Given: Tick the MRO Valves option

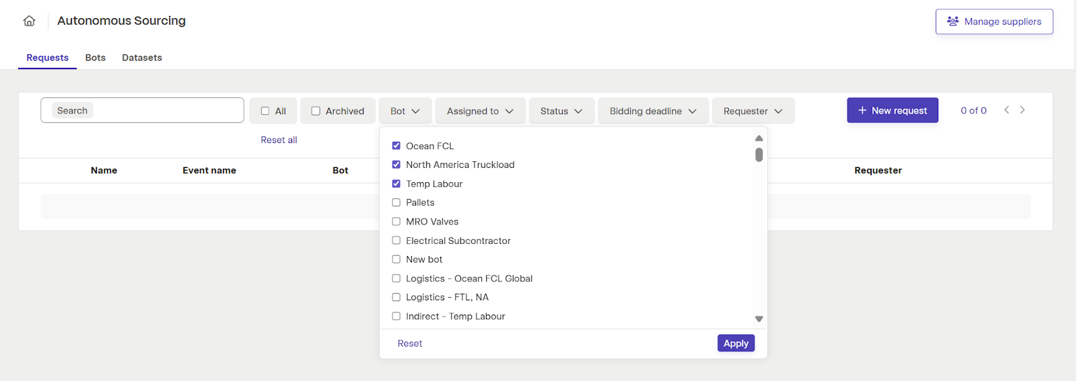Looking at the screenshot, I should [396, 221].
